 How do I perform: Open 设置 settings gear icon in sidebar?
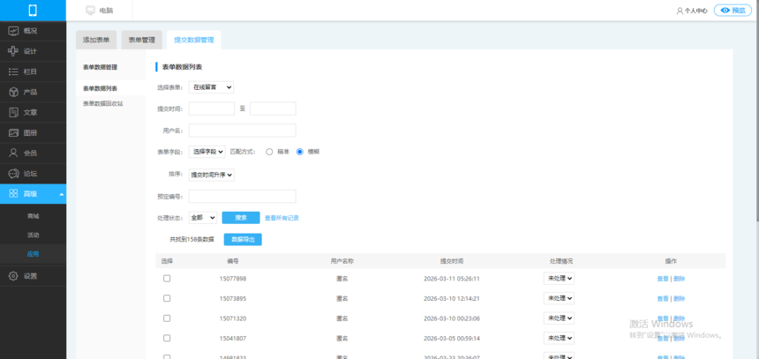click(x=13, y=276)
